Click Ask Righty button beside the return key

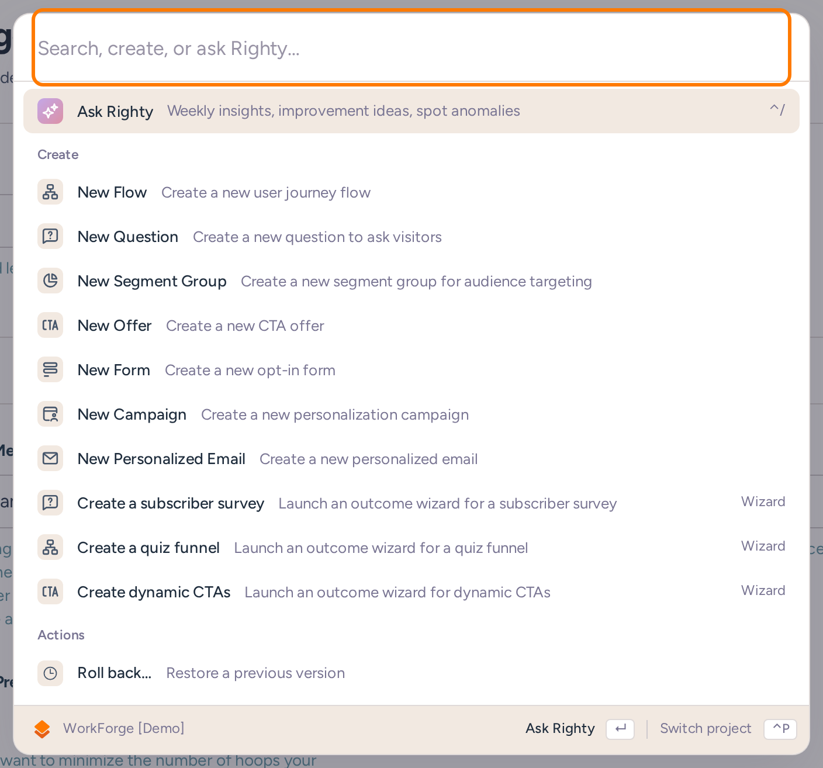pos(579,729)
